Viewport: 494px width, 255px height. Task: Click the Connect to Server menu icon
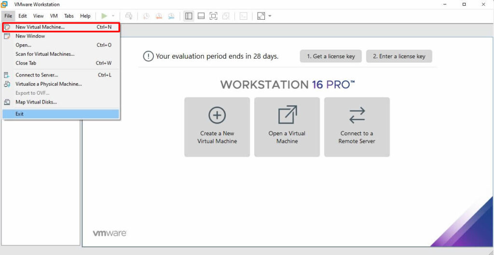click(7, 75)
